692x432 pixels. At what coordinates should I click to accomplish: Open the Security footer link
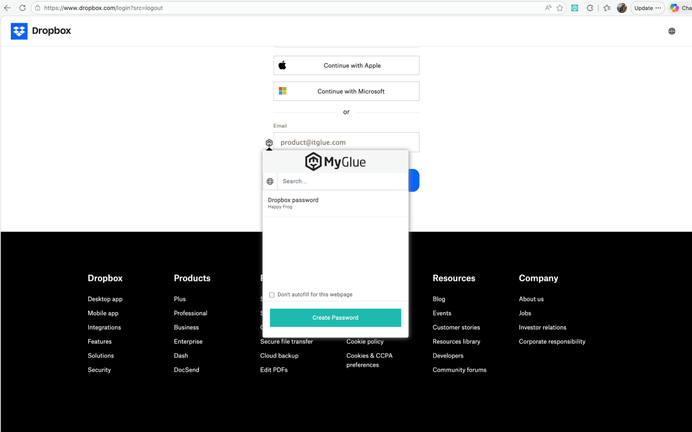[x=99, y=370]
